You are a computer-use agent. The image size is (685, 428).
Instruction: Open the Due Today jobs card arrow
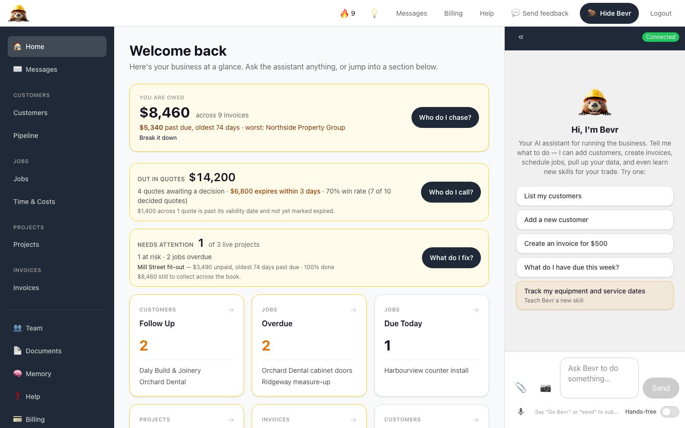click(x=476, y=310)
